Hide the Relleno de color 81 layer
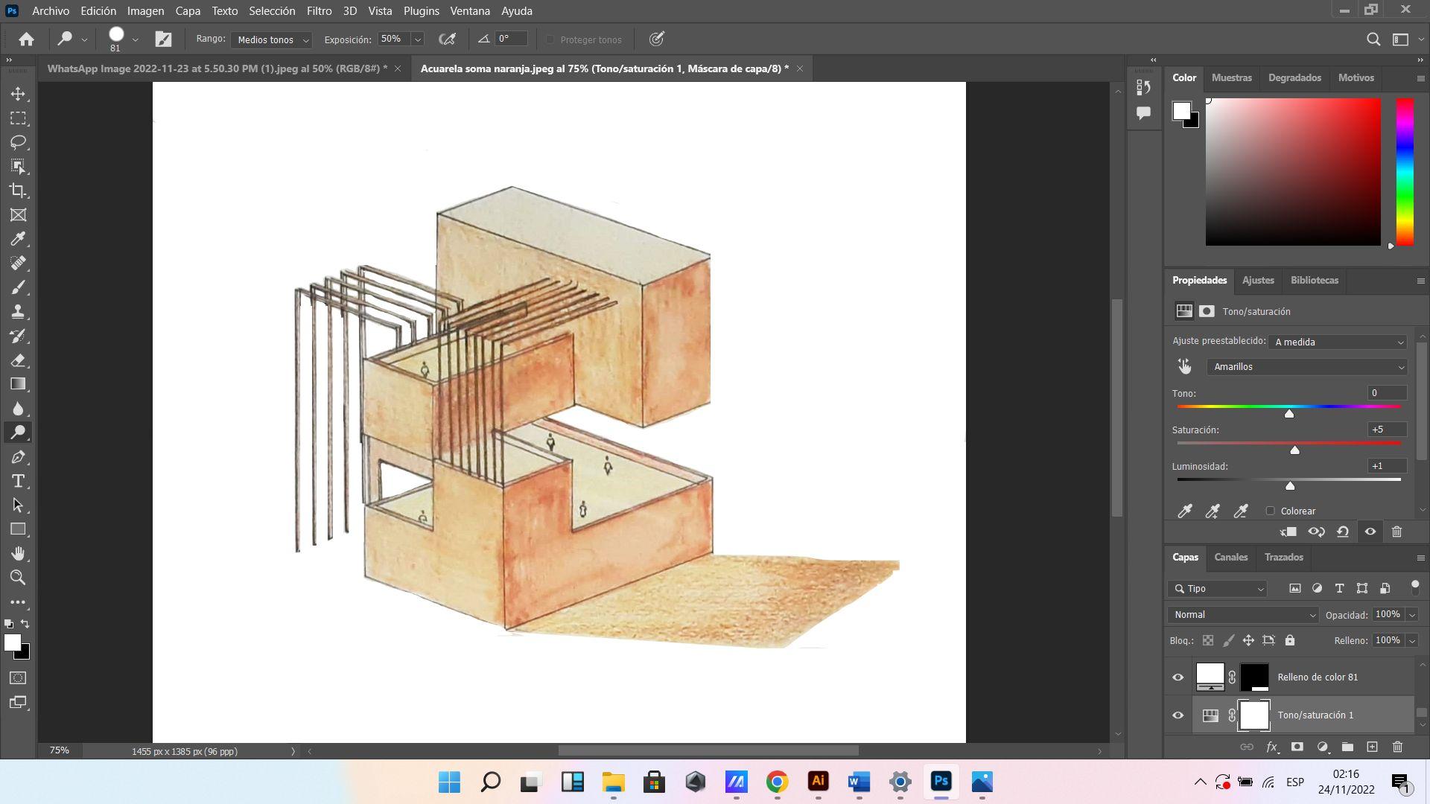This screenshot has height=804, width=1430. point(1178,677)
